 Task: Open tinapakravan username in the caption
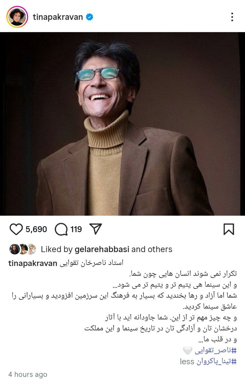33,263
